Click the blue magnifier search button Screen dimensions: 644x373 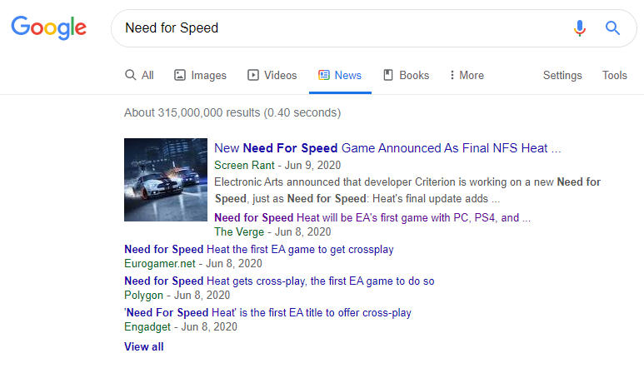tap(612, 28)
